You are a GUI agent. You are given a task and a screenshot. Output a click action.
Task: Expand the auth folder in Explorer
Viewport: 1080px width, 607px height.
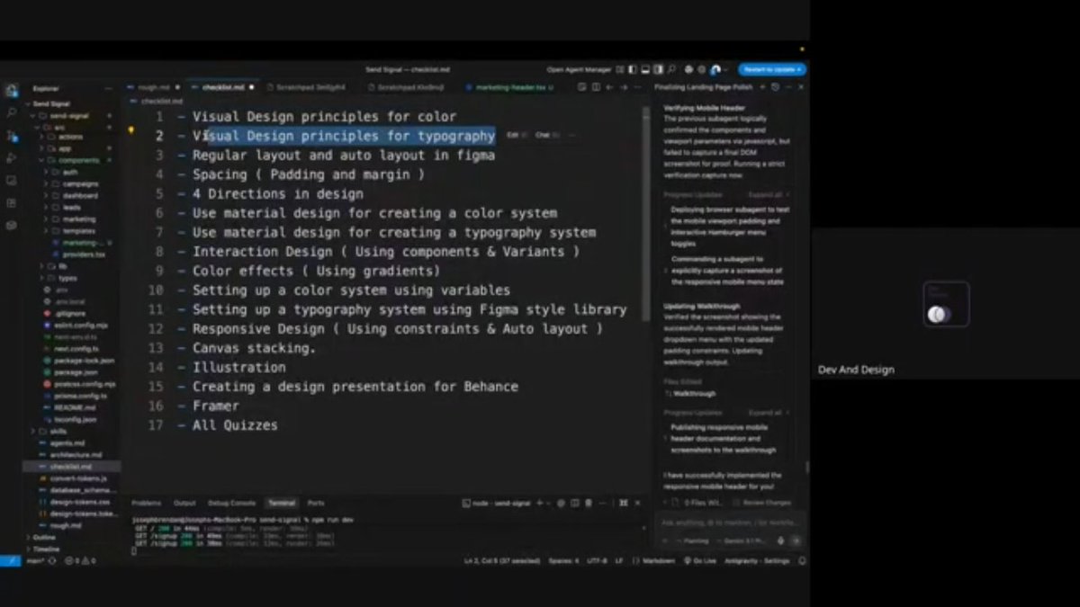point(70,172)
